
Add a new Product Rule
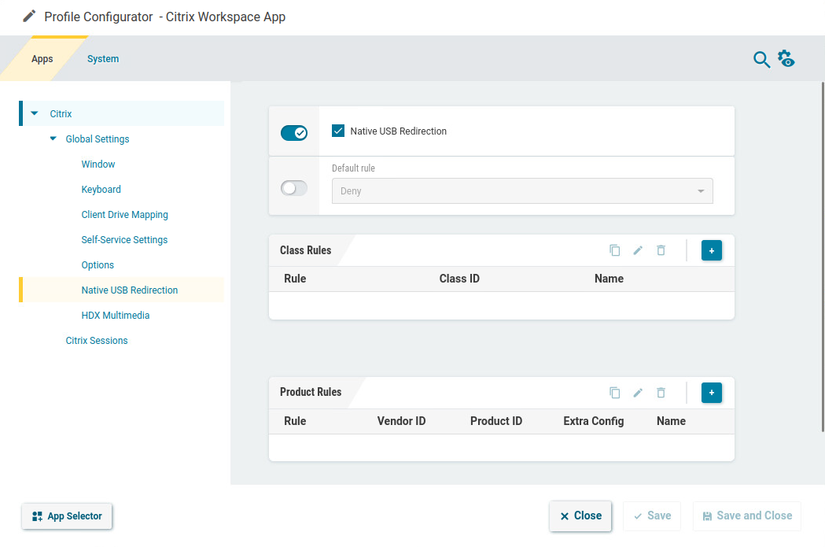point(711,393)
